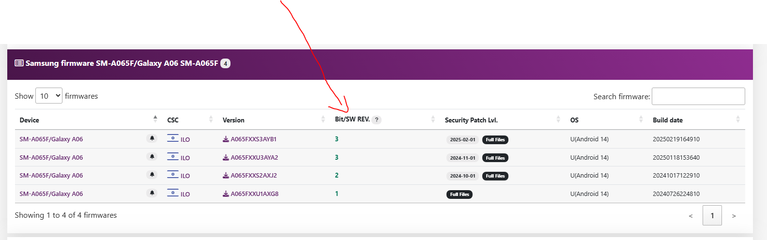Open SM-A065F/Galaxy A06 link in A065FXXU1AXG8 row
Screen dimensions: 767x240
[51, 194]
